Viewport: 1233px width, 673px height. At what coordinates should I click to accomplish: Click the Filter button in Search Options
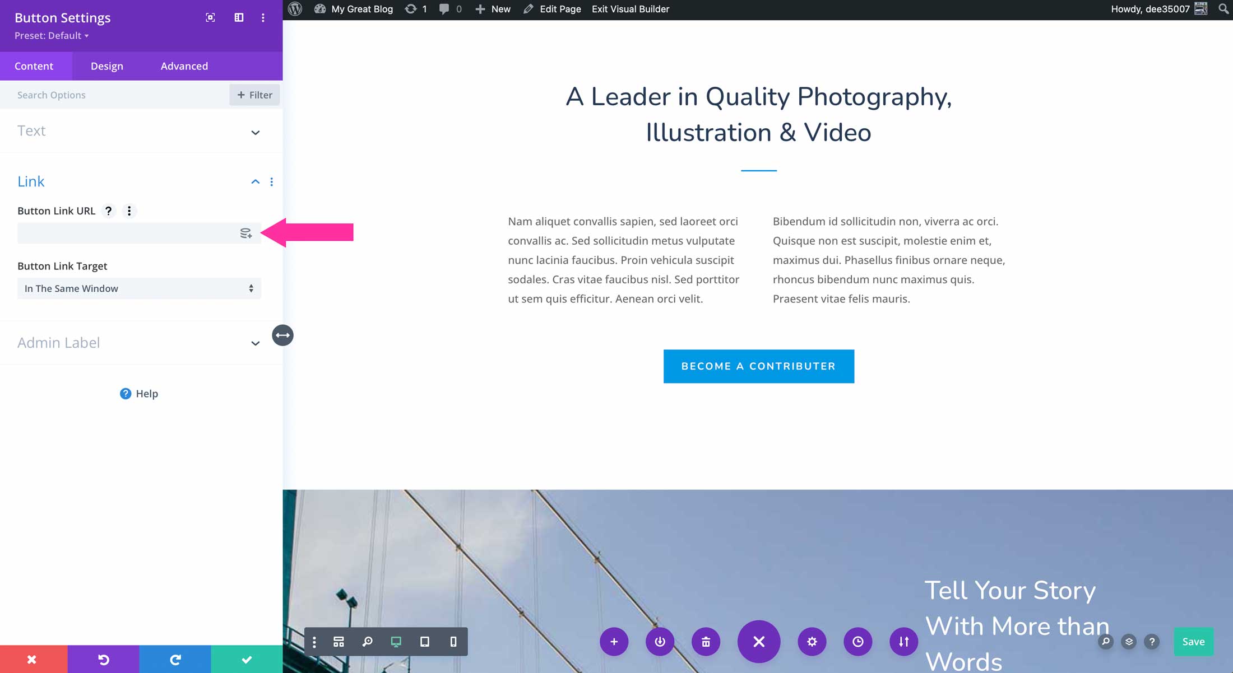click(254, 95)
